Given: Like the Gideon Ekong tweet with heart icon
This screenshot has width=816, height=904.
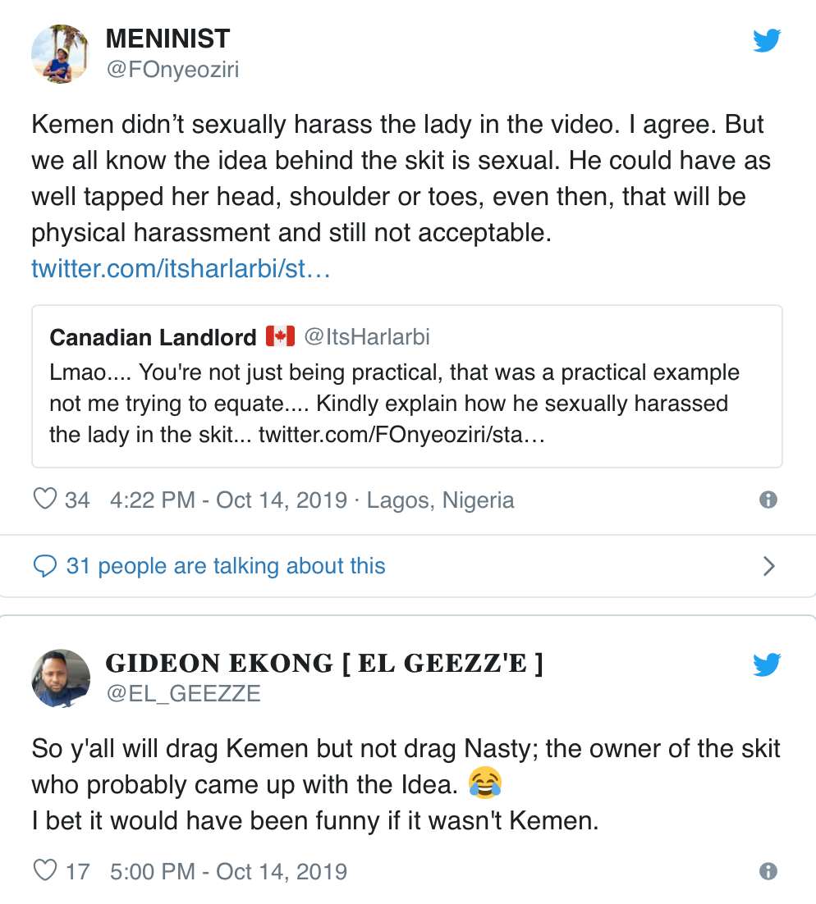Looking at the screenshot, I should (x=44, y=870).
